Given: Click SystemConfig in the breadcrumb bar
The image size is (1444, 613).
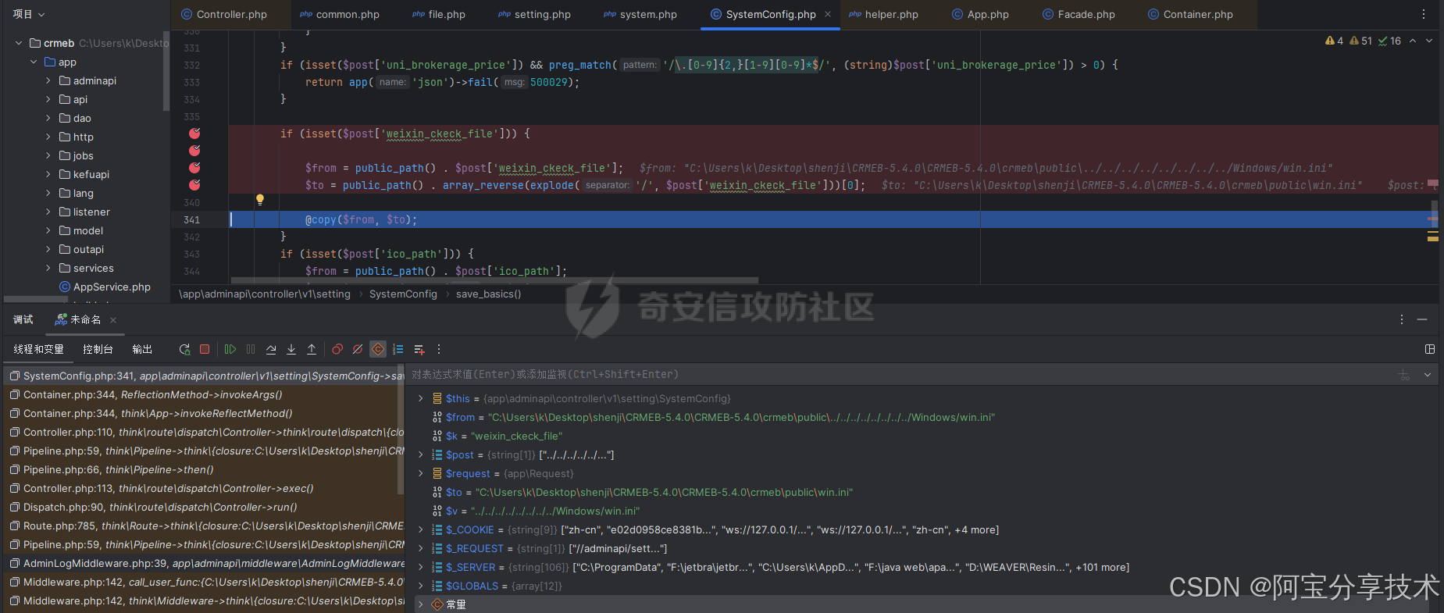Looking at the screenshot, I should (403, 294).
